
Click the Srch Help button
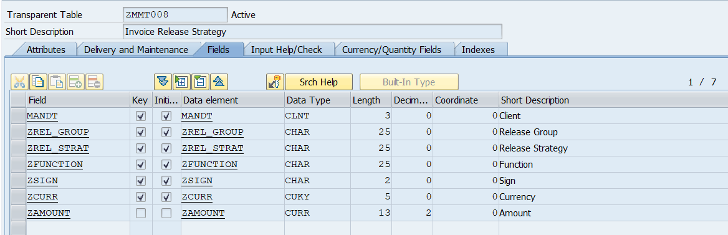click(x=318, y=82)
